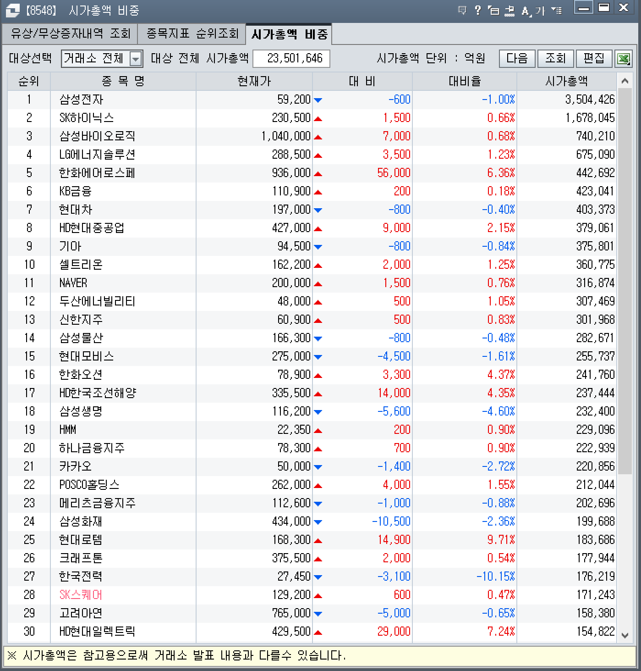
Task: Select 현대모비스 stock name
Action: tap(87, 356)
